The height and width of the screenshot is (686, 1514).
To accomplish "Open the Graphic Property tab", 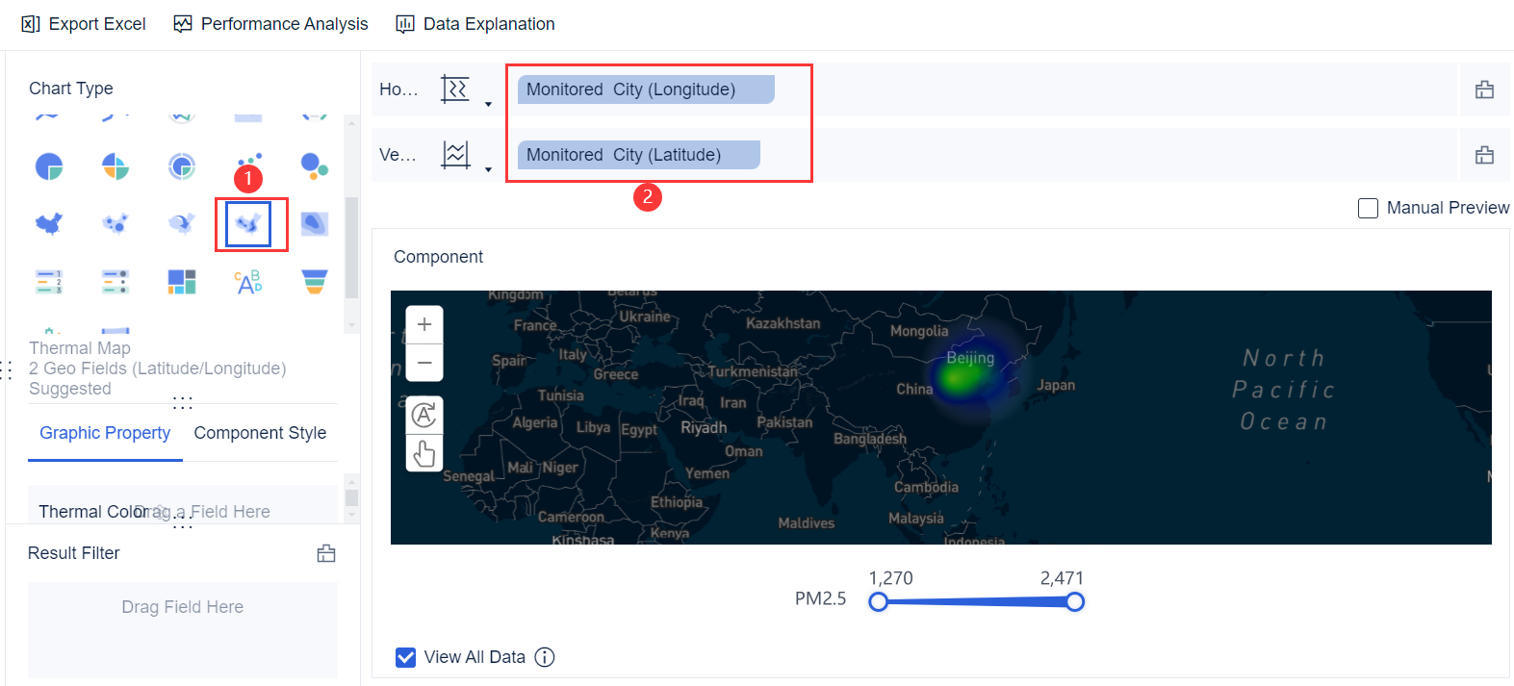I will [105, 433].
